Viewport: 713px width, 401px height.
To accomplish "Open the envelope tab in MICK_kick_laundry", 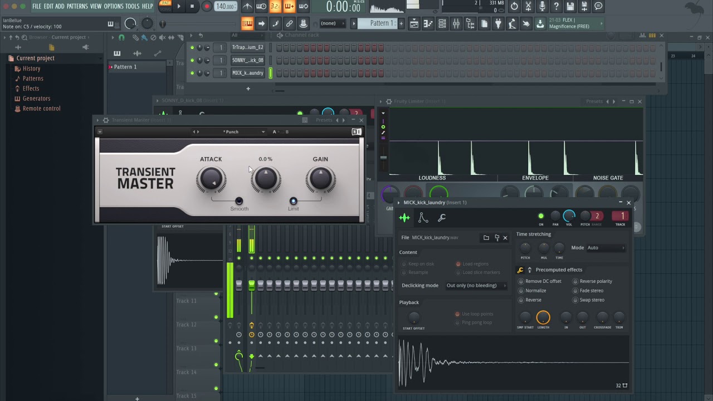I will [423, 217].
